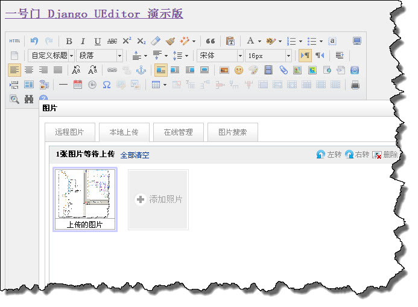Screen dimensions: 418x307
Task: Toggle strikethrough text
Action: point(112,41)
